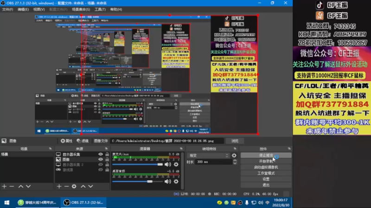Open 编辑(E) menu

[x=23, y=9]
